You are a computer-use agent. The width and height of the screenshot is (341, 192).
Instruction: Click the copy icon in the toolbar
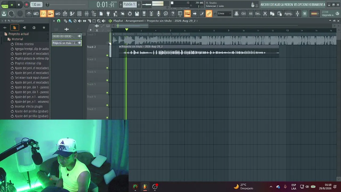click(272, 14)
